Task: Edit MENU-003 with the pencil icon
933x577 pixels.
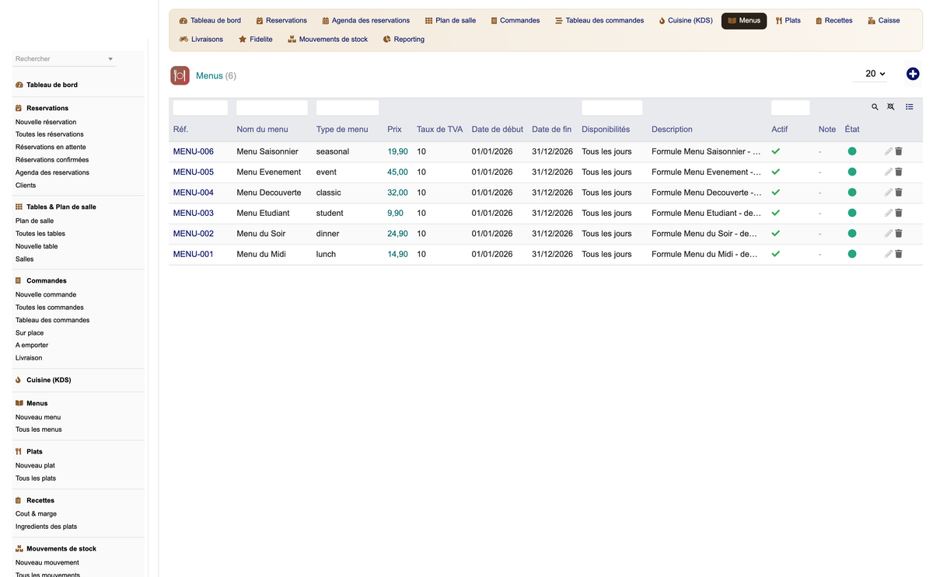Action: [x=888, y=213]
